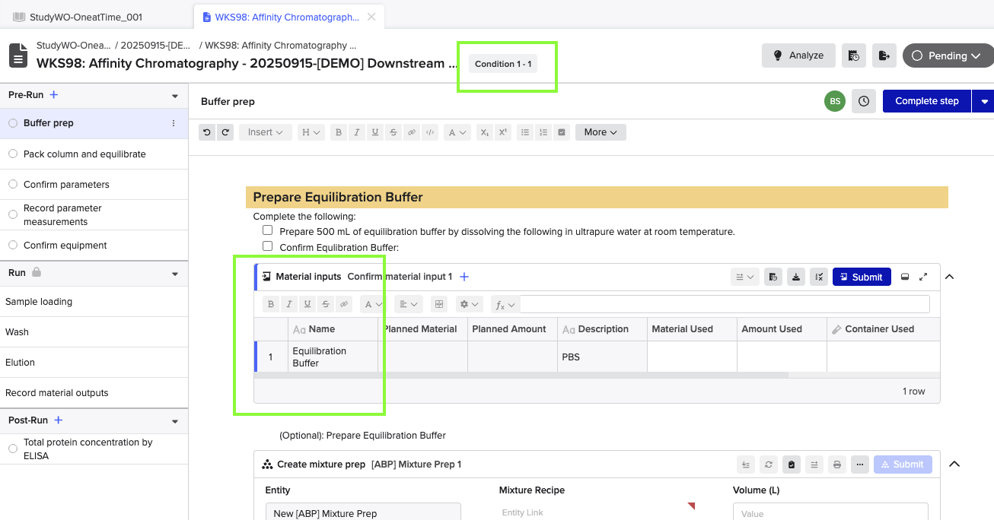
Task: Open more options for mixture prep
Action: pos(860,465)
